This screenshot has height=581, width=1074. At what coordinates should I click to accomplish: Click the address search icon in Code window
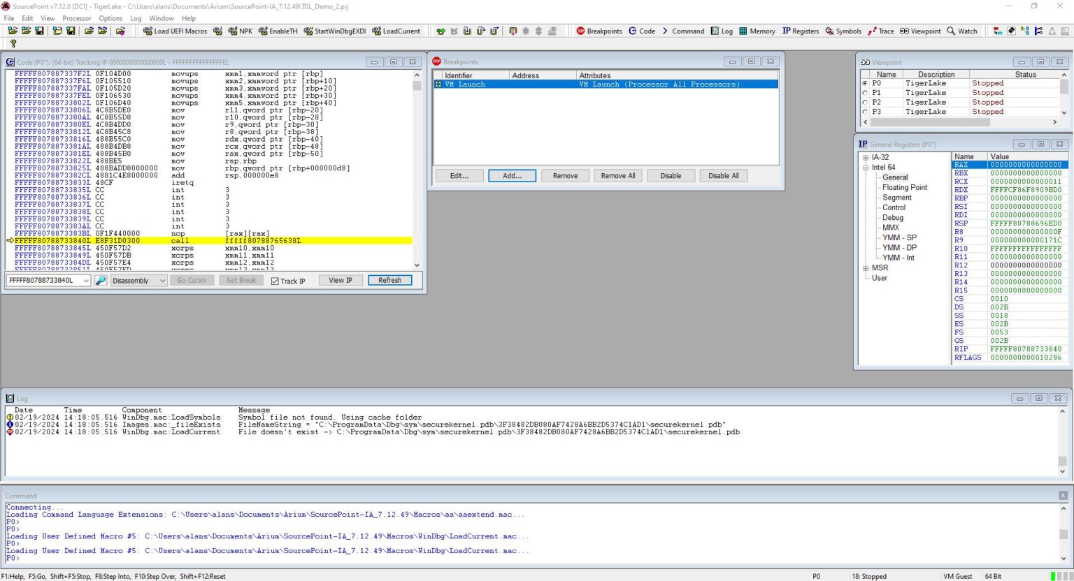pos(101,281)
